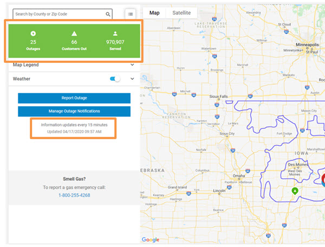325x247 pixels.
Task: Click the 970,907 Served count
Action: point(115,42)
